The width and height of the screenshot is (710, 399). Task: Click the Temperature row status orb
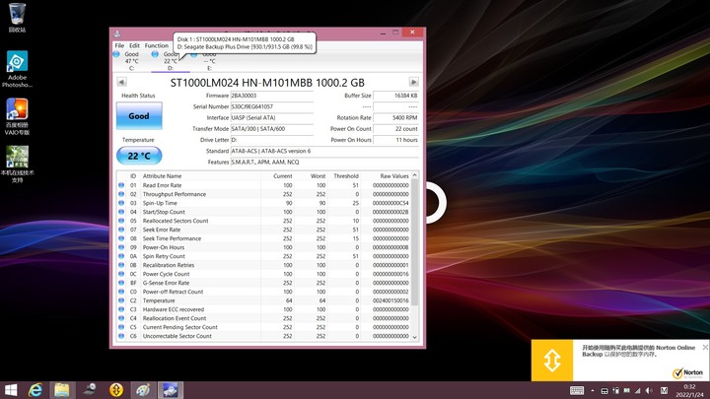[x=121, y=300]
